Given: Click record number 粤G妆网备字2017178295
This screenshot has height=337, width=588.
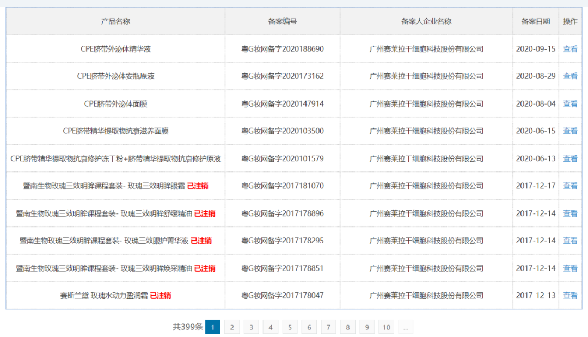Looking at the screenshot, I should (283, 241).
